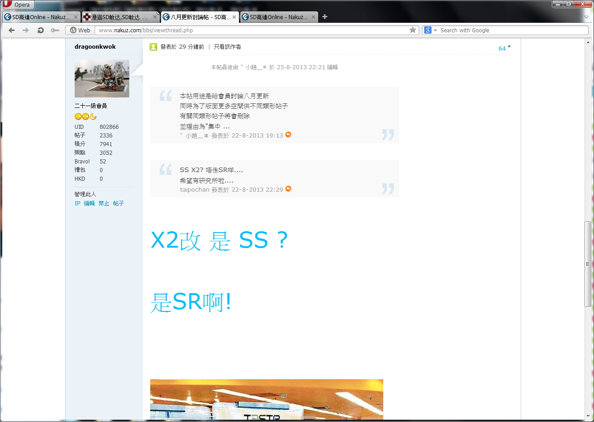The width and height of the screenshot is (594, 422).
Task: Click the password manager key icon
Action: click(55, 31)
